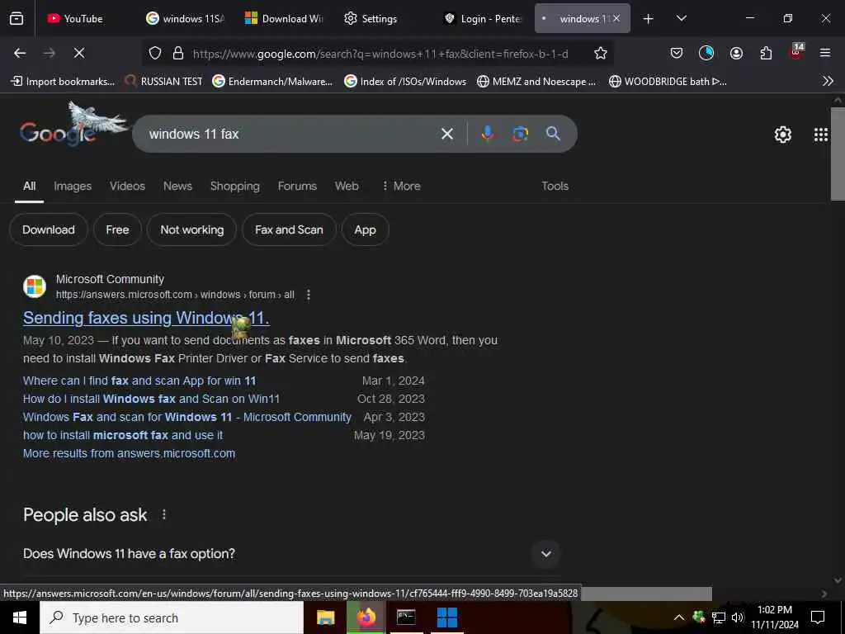Select the News search tab
The height and width of the screenshot is (634, 845).
coord(177,186)
